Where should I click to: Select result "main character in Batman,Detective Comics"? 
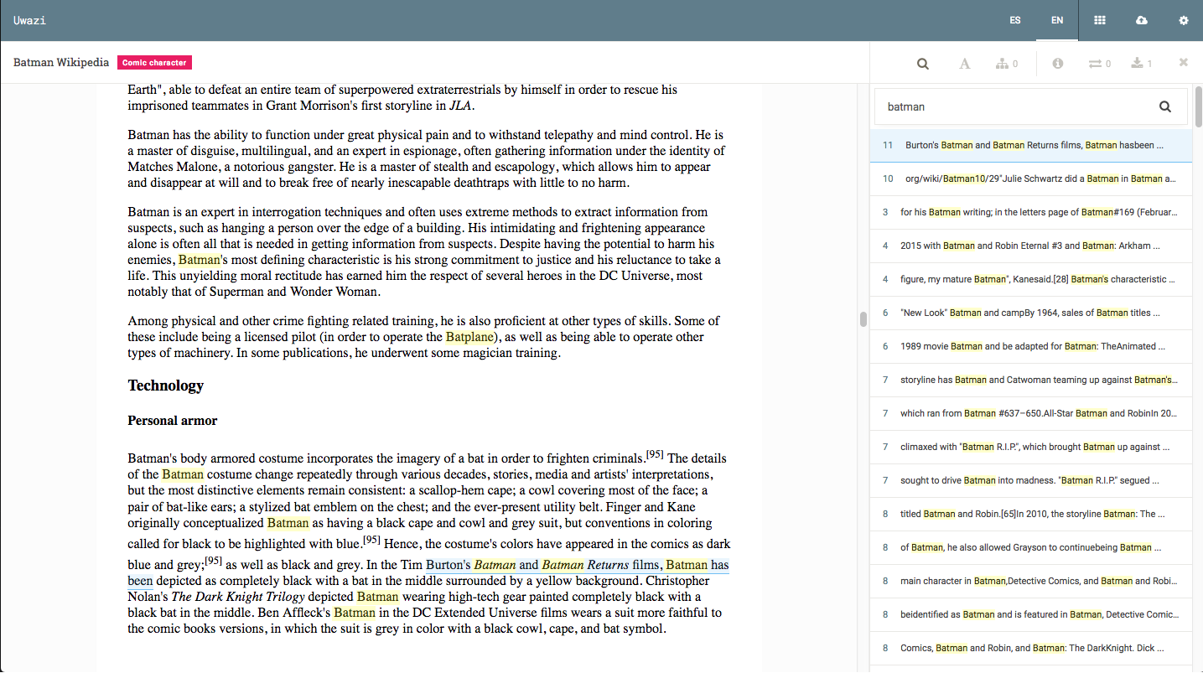tap(1031, 581)
